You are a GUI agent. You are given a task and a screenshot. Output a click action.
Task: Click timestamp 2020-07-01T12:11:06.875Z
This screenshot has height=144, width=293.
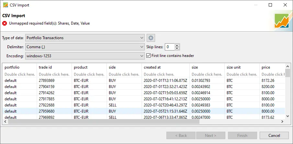click(165, 81)
